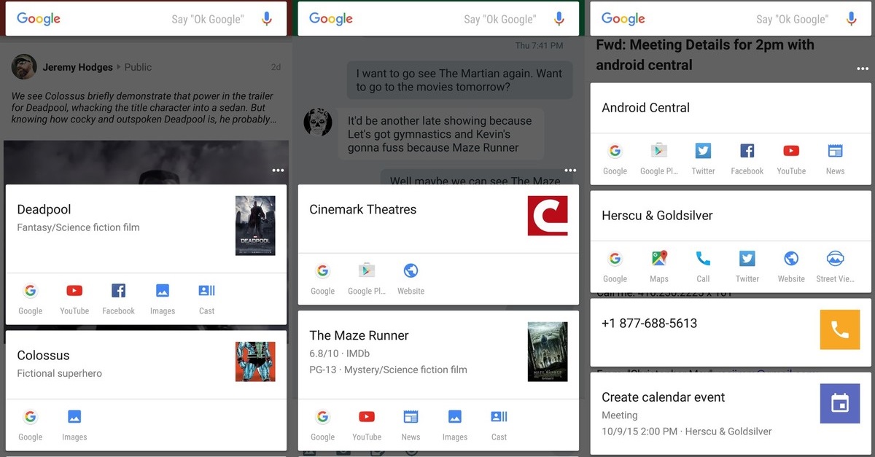
Task: Open YouTube from the Deadpool card
Action: point(74,299)
